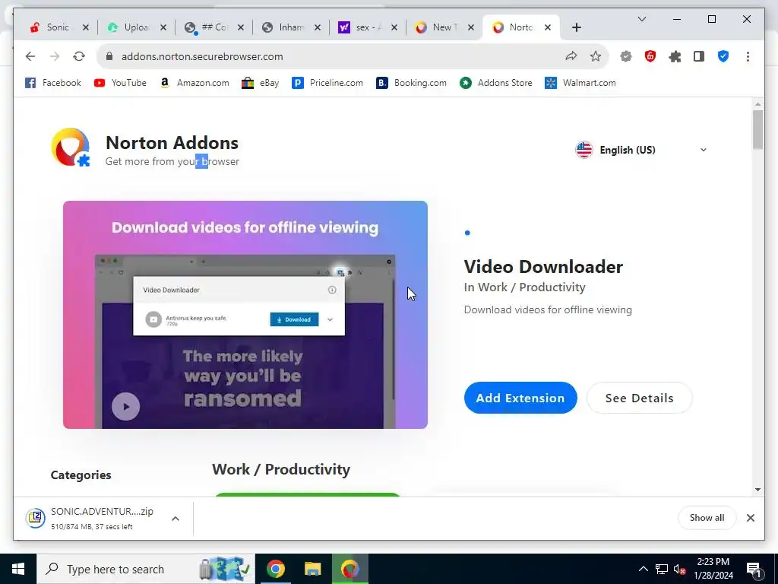Image resolution: width=778 pixels, height=584 pixels.
Task: Share this page via the share icon
Action: click(x=571, y=56)
